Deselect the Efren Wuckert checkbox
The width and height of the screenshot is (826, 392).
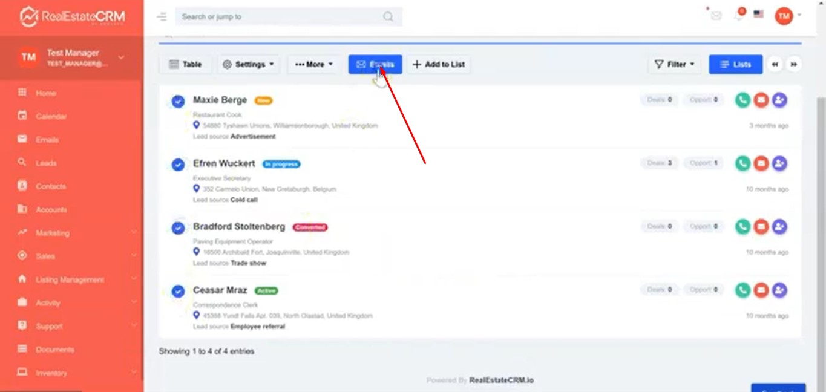click(178, 165)
